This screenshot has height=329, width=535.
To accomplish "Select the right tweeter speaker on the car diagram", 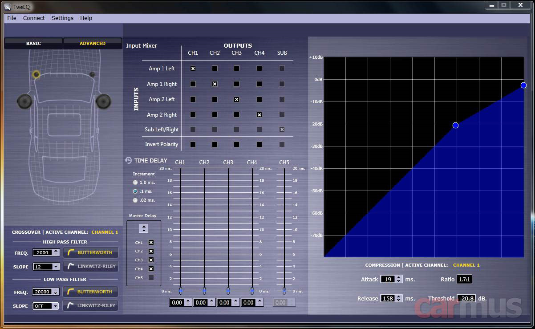I will tap(92, 74).
